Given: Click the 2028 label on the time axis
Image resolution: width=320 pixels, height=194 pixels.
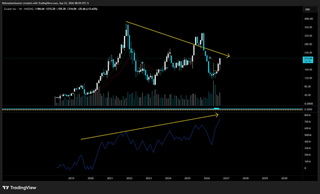Looking at the screenshot, I should click(246, 178).
